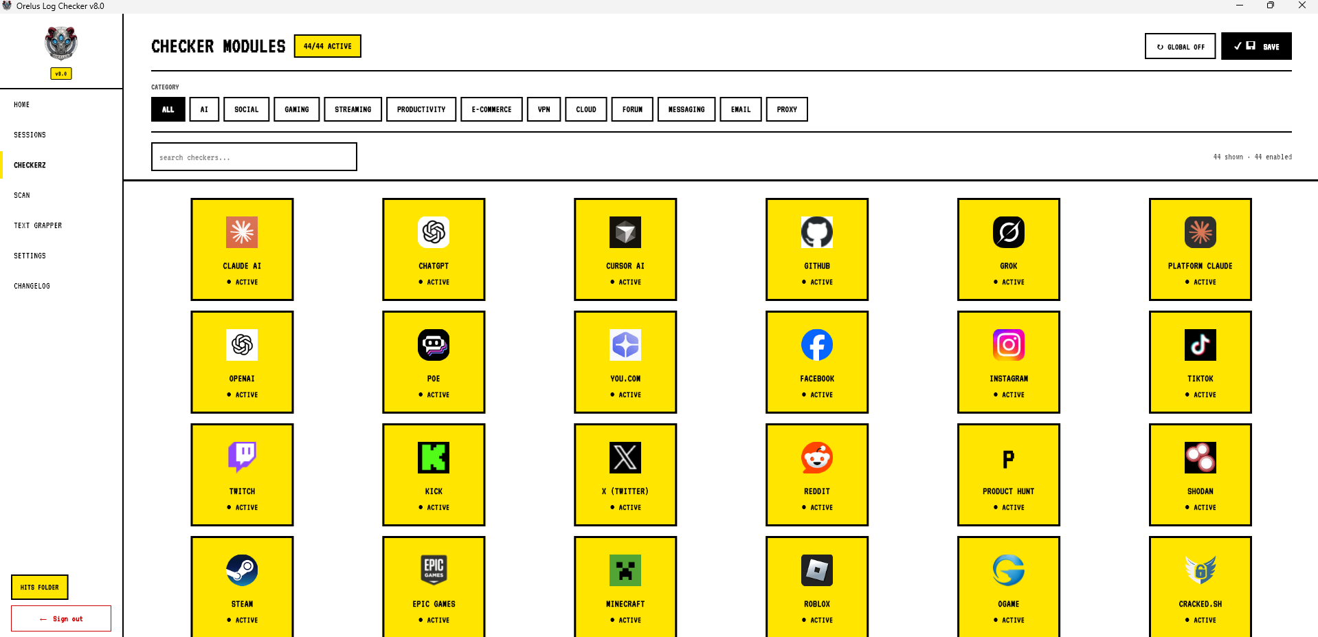Filter modules by Forum category
Screen dimensions: 1318x637
(x=633, y=109)
